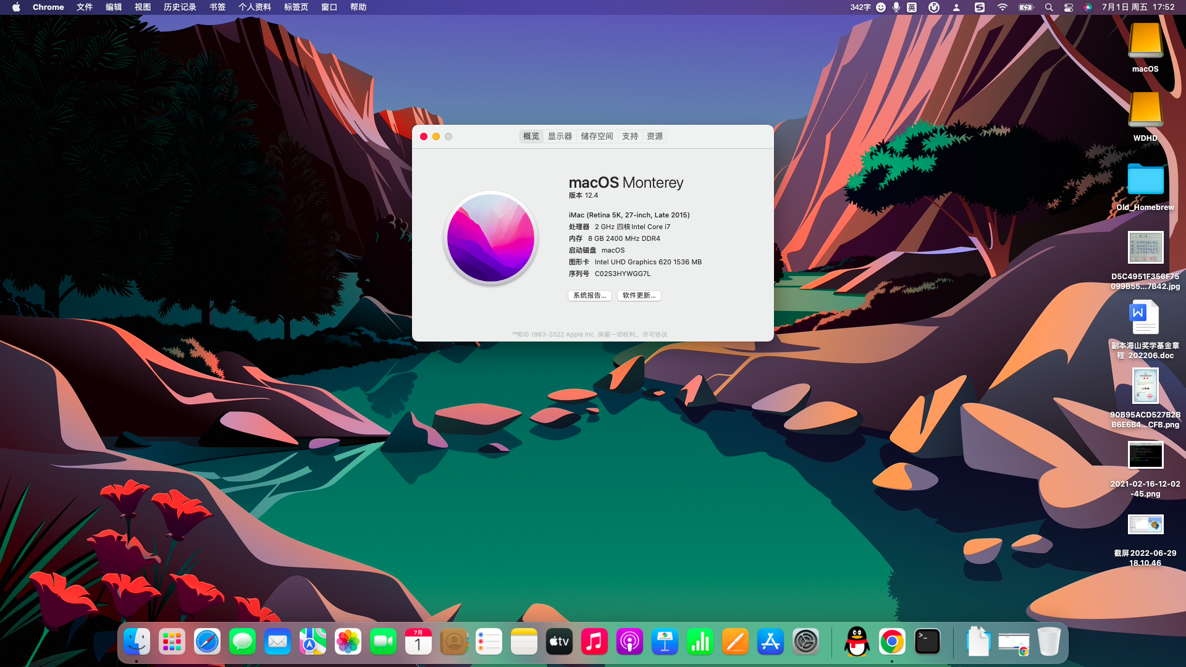1186x667 pixels.
Task: Launch Safari from the Dock
Action: point(207,642)
